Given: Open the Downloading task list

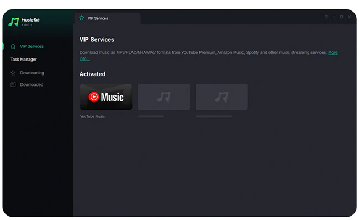Looking at the screenshot, I should tap(32, 73).
